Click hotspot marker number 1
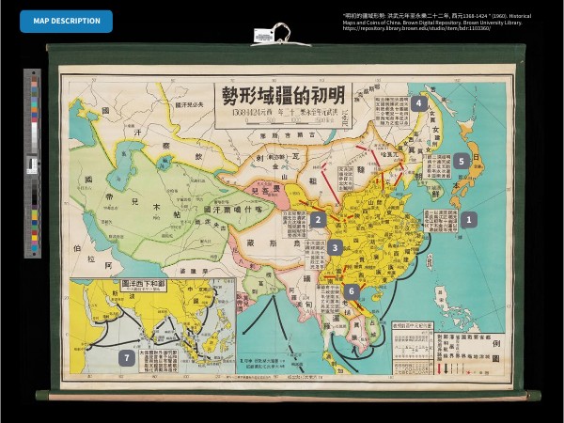The width and height of the screenshot is (564, 423). point(468,220)
